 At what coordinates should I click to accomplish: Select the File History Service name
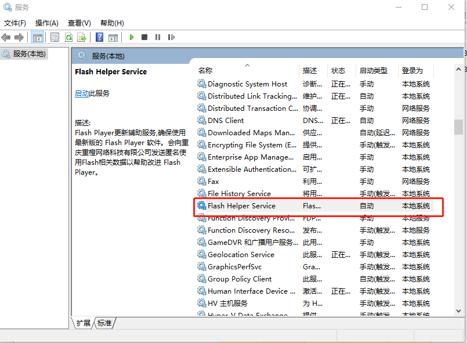[x=239, y=194]
